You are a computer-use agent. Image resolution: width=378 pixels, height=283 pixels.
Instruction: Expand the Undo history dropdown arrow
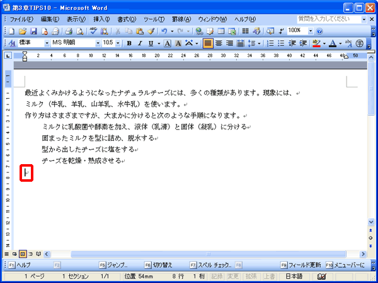tap(172, 31)
